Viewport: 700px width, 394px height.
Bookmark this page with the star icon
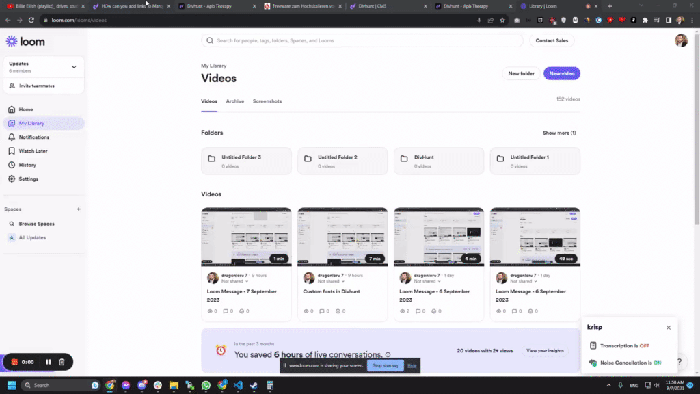point(502,20)
